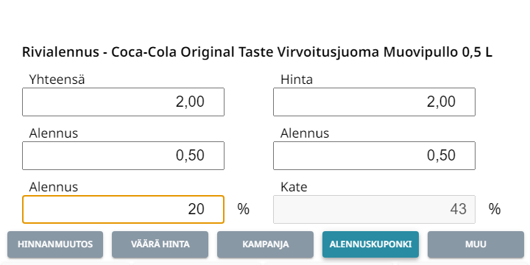
Task: Select the MUU reason button
Action: click(476, 244)
